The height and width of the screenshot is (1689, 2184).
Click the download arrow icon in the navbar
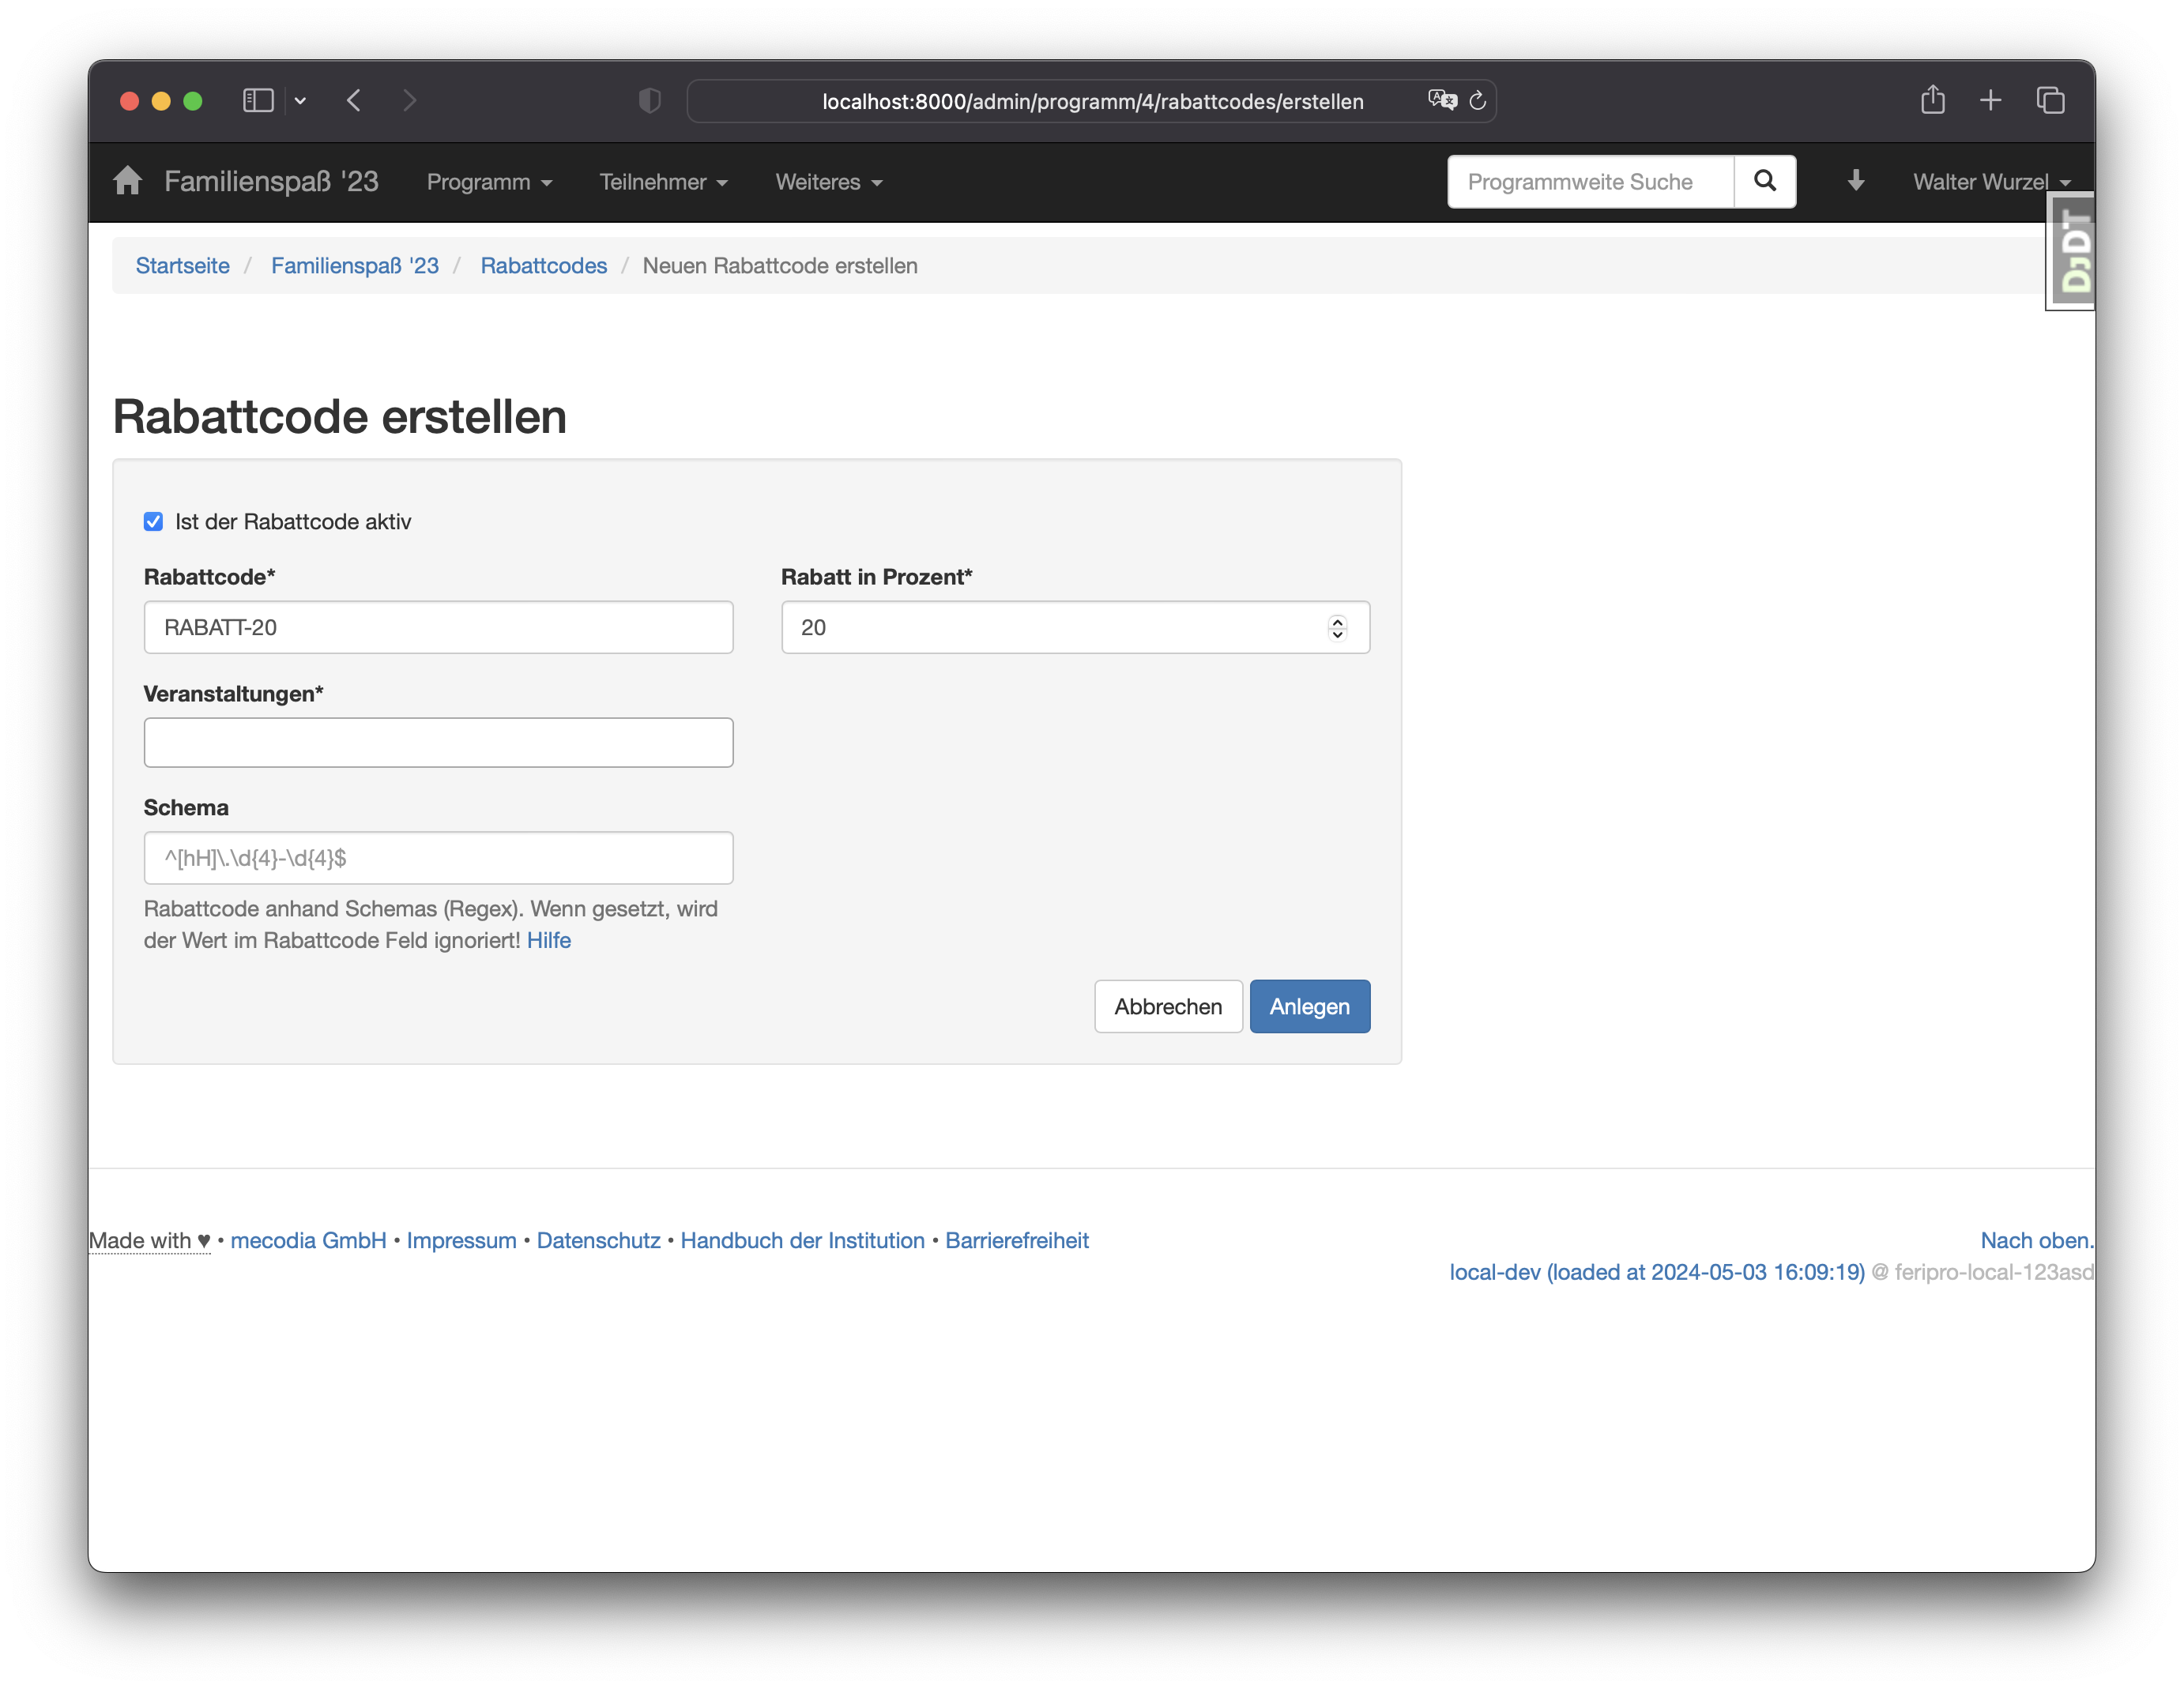[x=1856, y=181]
